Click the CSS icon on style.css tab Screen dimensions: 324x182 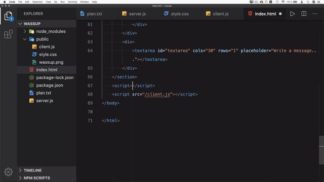point(166,14)
